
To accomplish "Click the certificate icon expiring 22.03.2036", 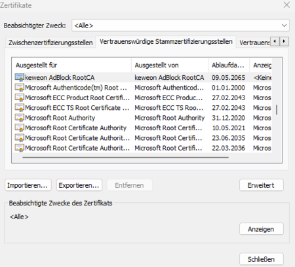I will [x=19, y=148].
